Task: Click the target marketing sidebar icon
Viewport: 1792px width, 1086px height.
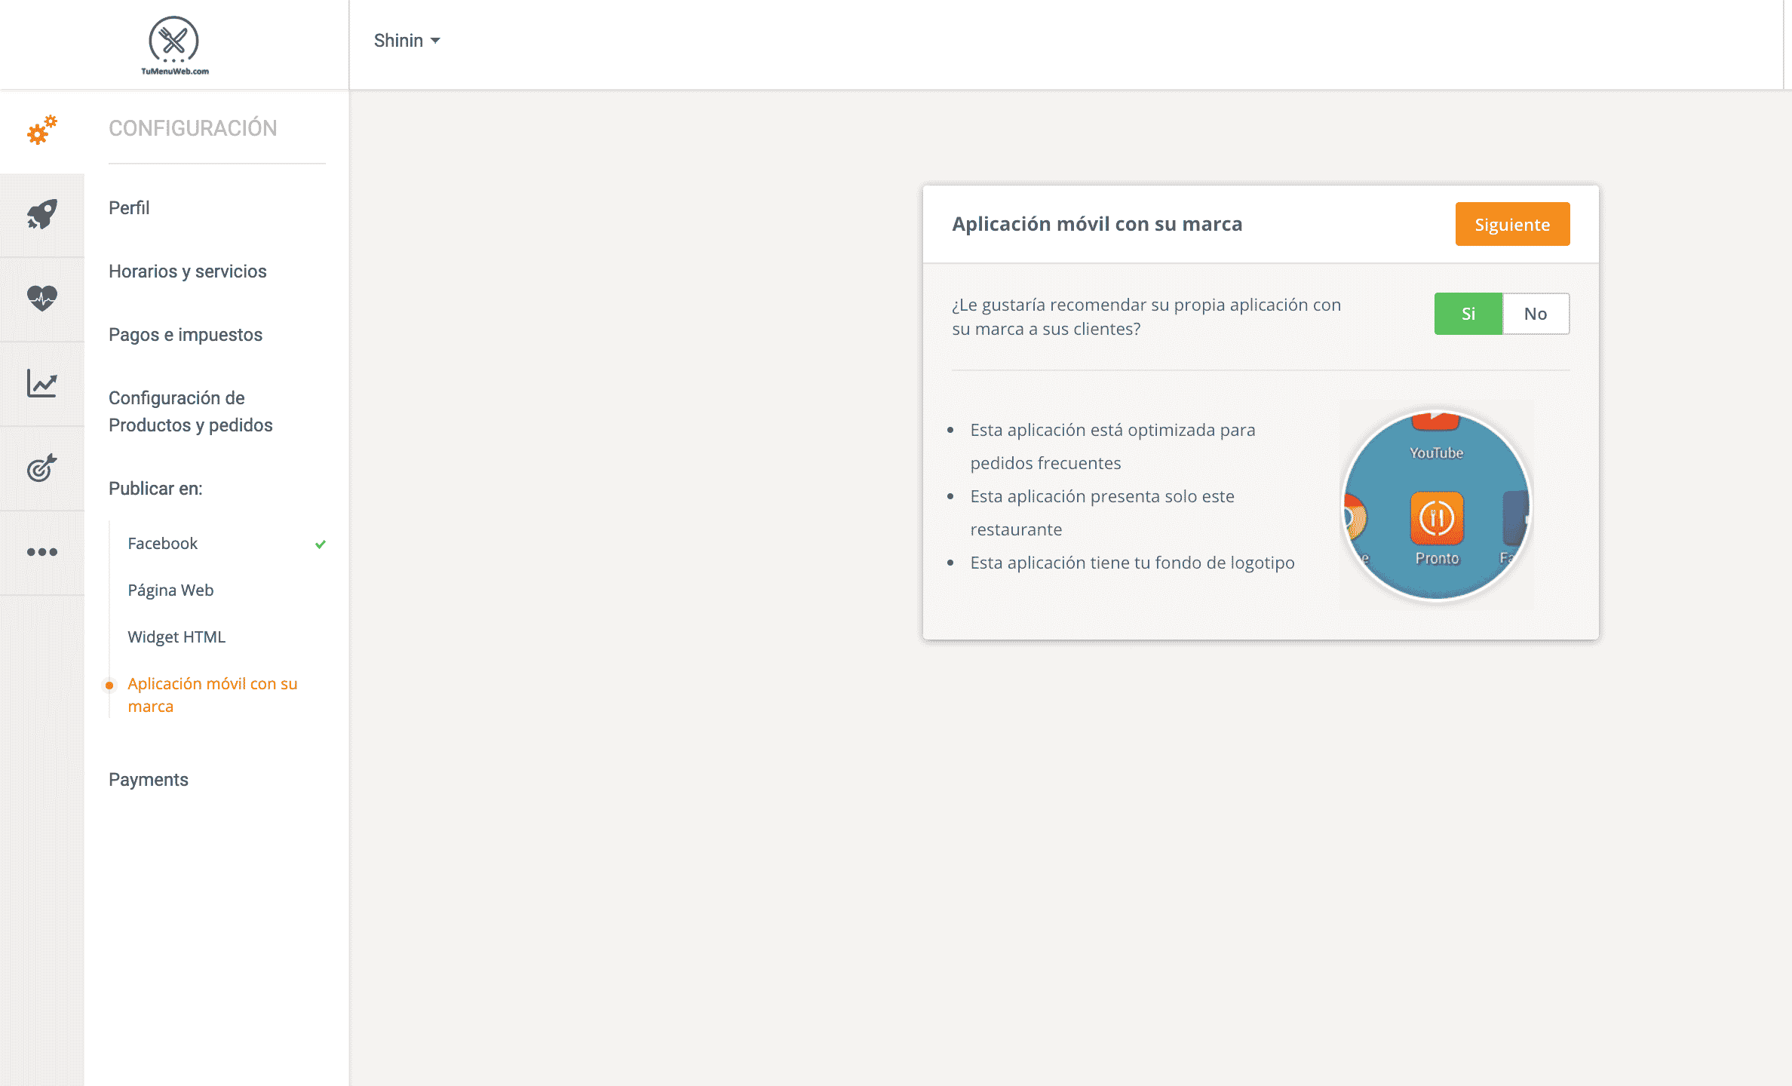Action: [42, 468]
